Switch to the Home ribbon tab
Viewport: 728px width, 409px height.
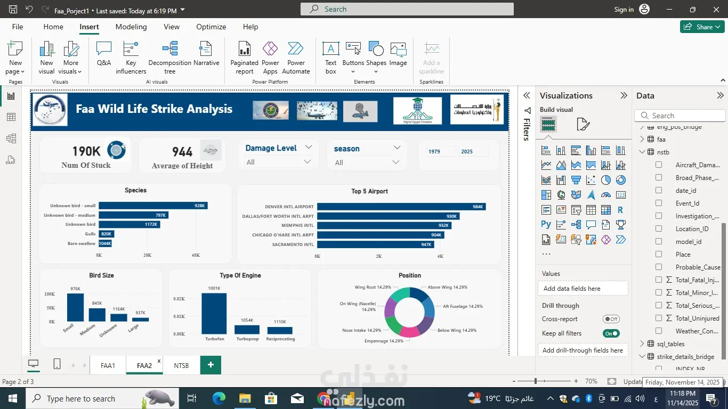coord(53,27)
